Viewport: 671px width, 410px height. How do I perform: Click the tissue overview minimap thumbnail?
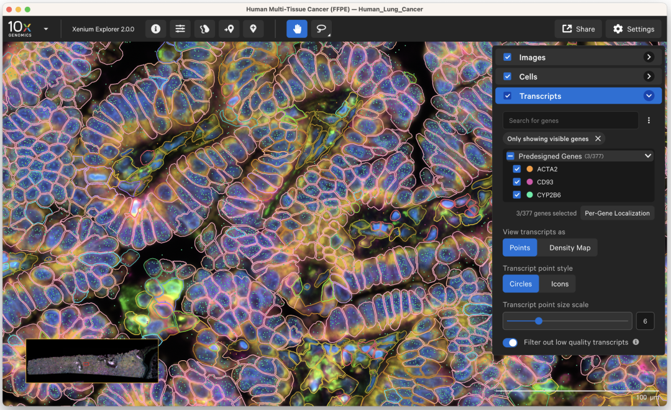(92, 361)
